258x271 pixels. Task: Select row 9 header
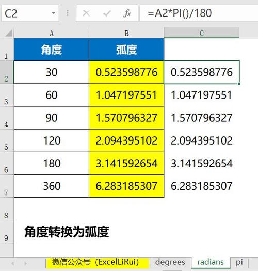(x=7, y=232)
